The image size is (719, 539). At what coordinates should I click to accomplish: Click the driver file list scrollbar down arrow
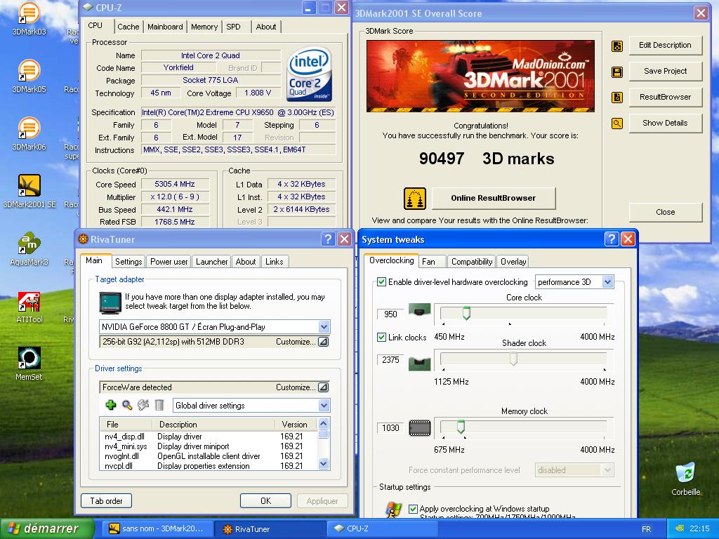point(323,464)
